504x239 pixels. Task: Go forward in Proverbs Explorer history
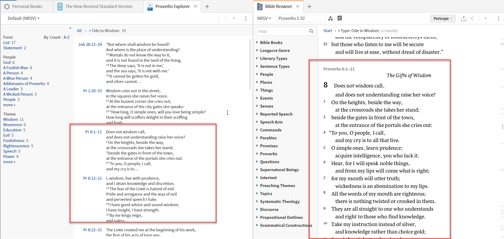pyautogui.click(x=226, y=18)
